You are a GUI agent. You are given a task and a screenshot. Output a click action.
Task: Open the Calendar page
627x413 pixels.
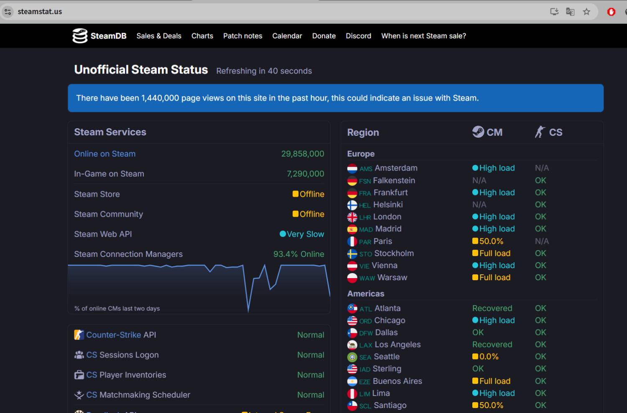[x=287, y=36]
